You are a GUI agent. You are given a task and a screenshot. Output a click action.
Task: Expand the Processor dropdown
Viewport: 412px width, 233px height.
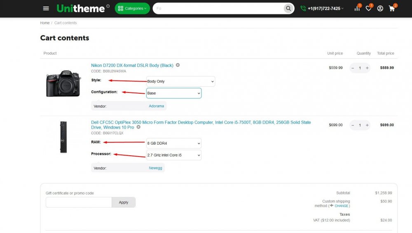click(174, 155)
